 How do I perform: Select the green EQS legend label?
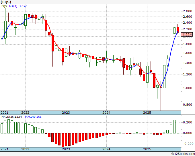pos(4,6)
